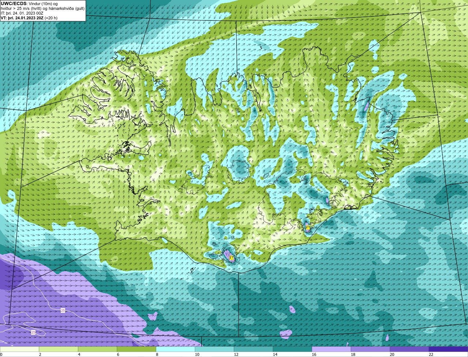468x357 pixels.
Task: Click the legend scale number 22
Action: pos(431,354)
